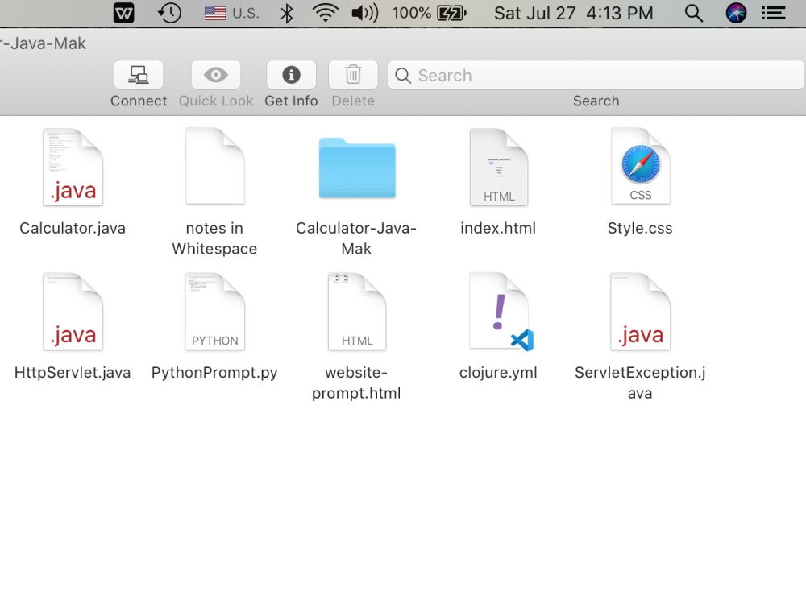Image resolution: width=806 pixels, height=604 pixels.
Task: Select the Calculator.java file icon
Action: (73, 167)
